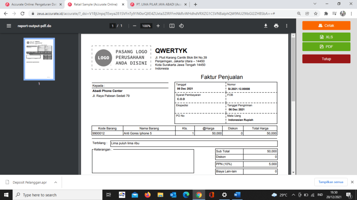
Task: Open the Windows Start menu
Action: point(6,195)
